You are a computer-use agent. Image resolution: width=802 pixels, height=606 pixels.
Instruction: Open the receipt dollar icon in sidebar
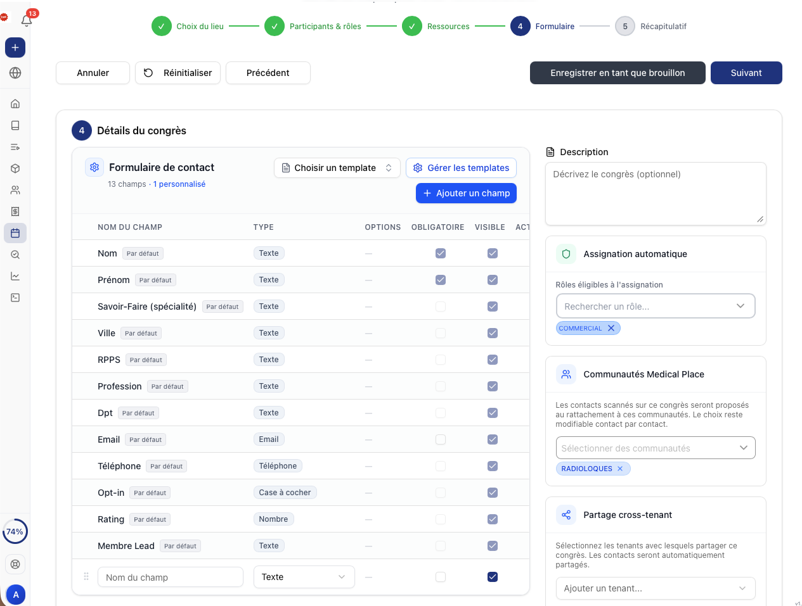15,211
